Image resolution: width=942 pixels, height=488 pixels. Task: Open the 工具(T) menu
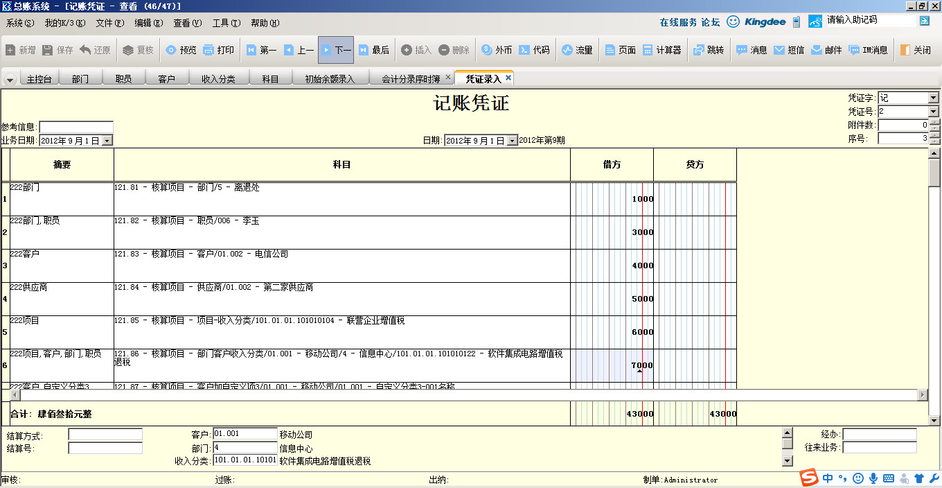click(x=226, y=23)
